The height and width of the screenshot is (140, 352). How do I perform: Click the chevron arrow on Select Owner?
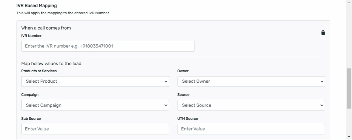coord(321,82)
